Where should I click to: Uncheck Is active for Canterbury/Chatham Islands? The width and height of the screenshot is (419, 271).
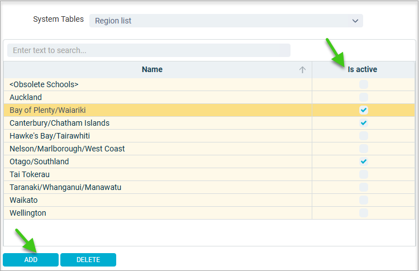click(364, 123)
